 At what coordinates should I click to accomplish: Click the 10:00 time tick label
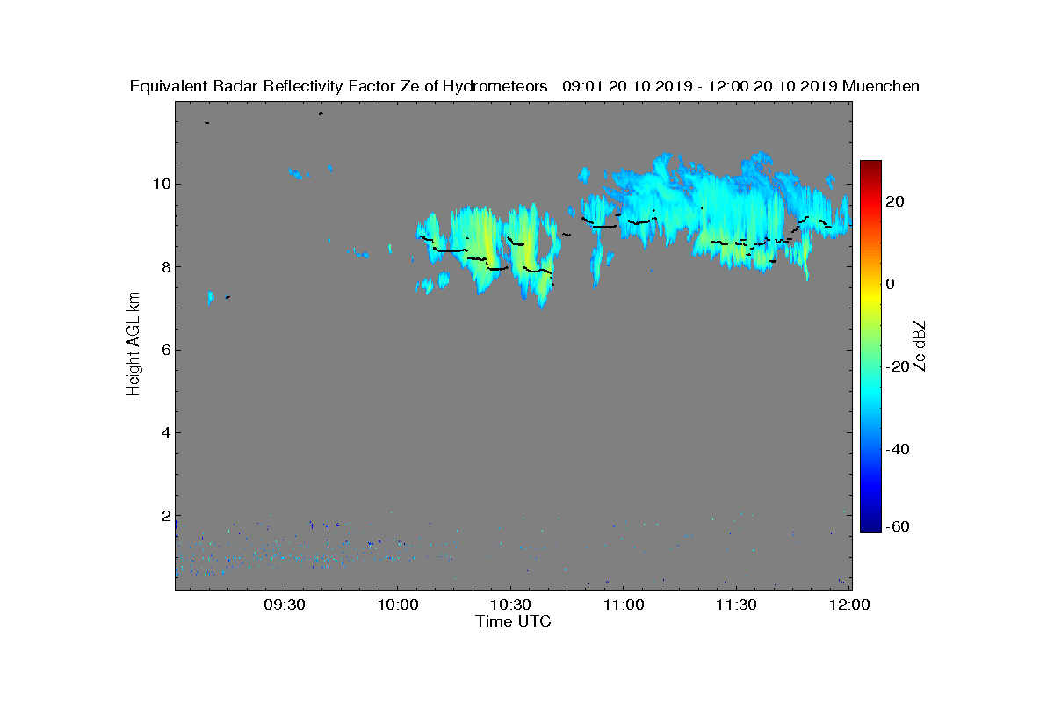[397, 605]
